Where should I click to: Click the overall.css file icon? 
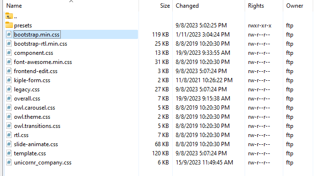9,99
